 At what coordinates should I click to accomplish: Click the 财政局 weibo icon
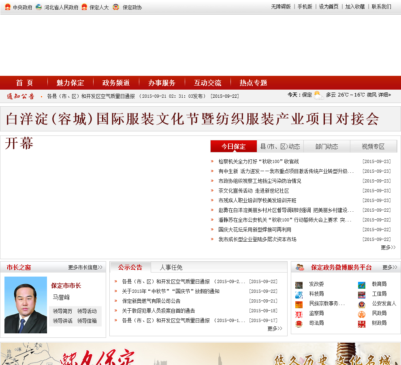pyautogui.click(x=362, y=324)
